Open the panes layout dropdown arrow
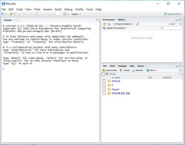The image size is (185, 145). [x=68, y=14]
